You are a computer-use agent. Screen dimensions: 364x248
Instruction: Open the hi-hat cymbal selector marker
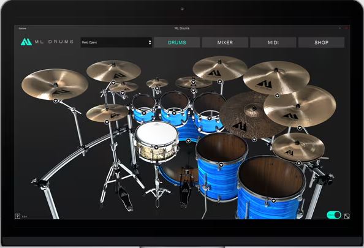click(107, 122)
